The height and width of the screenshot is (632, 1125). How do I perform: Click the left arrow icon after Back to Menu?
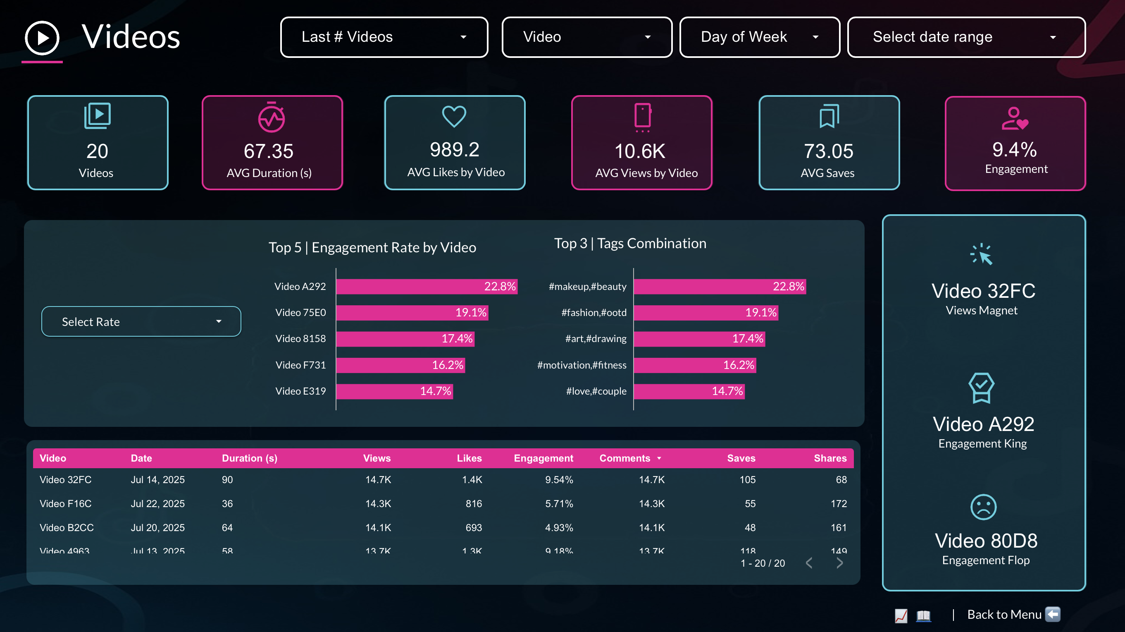pyautogui.click(x=1053, y=614)
